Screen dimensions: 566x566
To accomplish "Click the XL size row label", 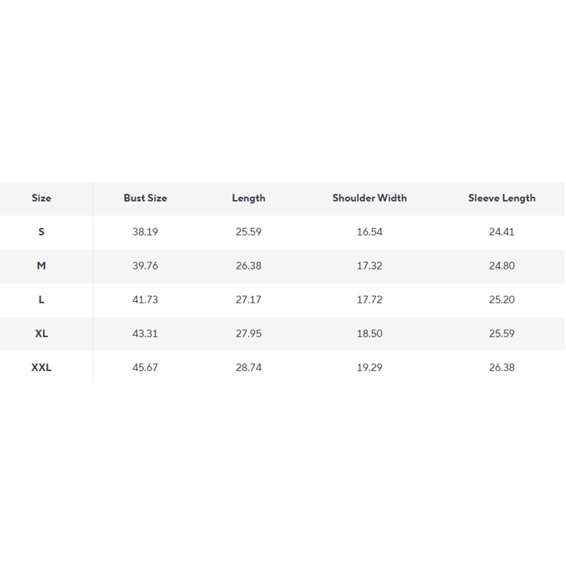I will pos(41,334).
